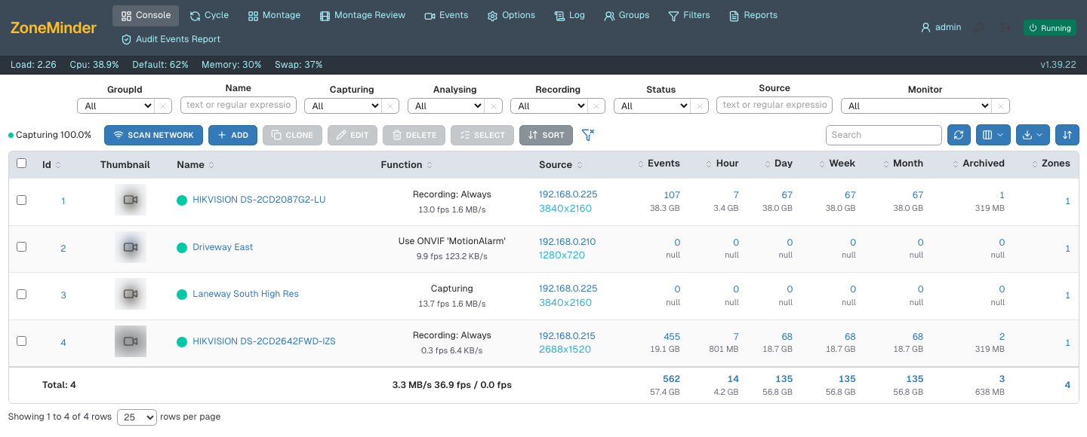Viewport: 1087px width, 437px height.
Task: Click the sort arrows beside the Source header
Action: coord(580,164)
